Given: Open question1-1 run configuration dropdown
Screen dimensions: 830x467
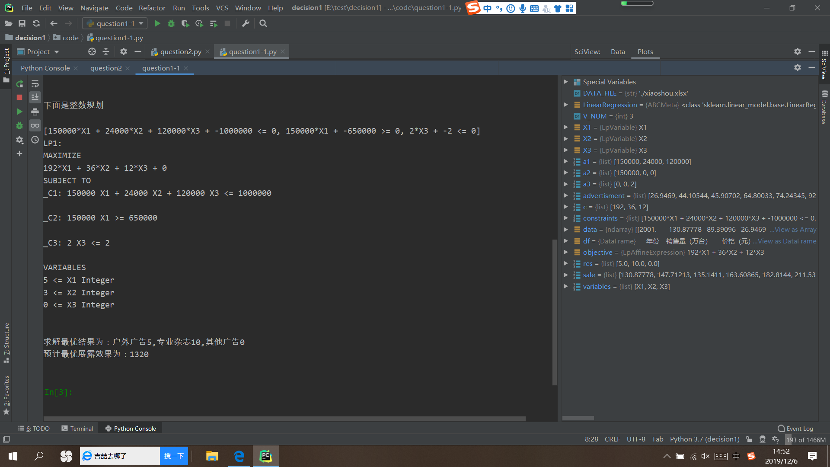Looking at the screenshot, I should [x=115, y=23].
